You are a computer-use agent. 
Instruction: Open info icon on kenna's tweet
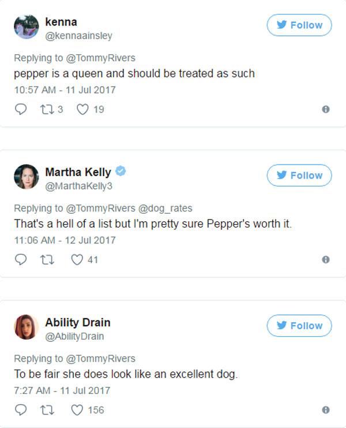[326, 109]
